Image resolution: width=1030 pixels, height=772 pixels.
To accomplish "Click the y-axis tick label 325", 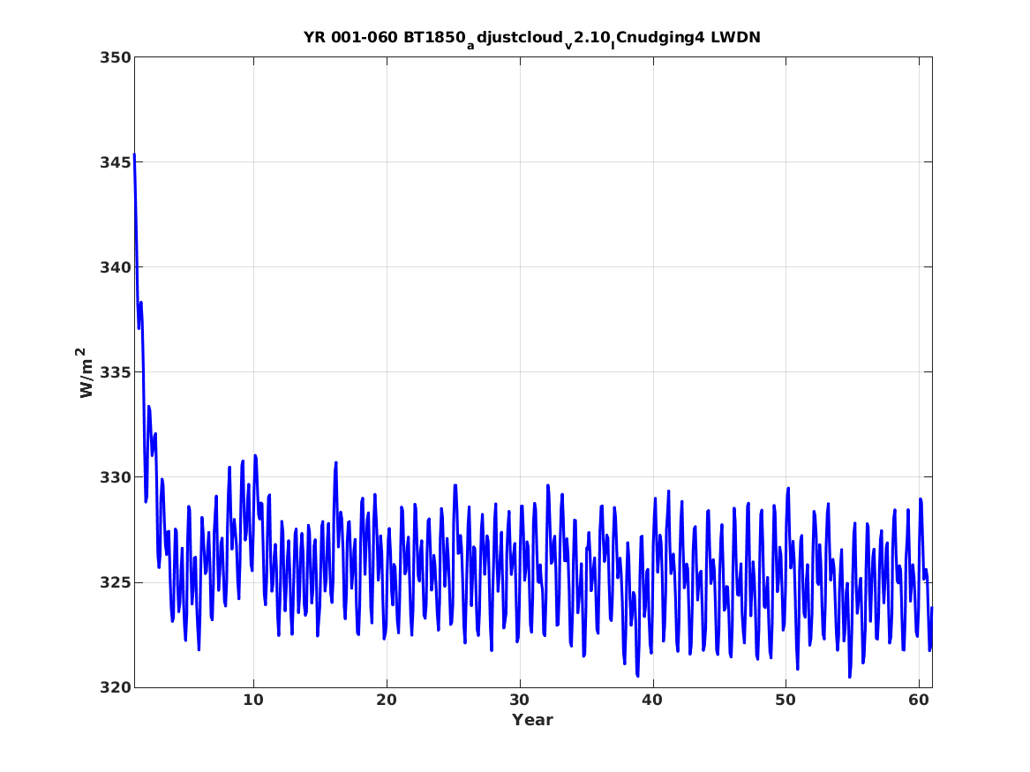I will (115, 582).
